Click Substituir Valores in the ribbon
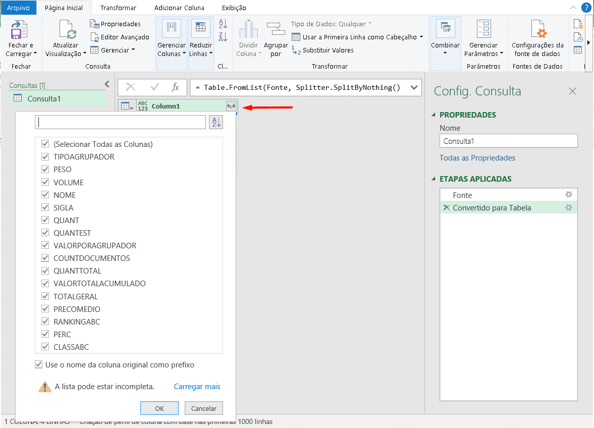This screenshot has width=594, height=428. pos(323,50)
